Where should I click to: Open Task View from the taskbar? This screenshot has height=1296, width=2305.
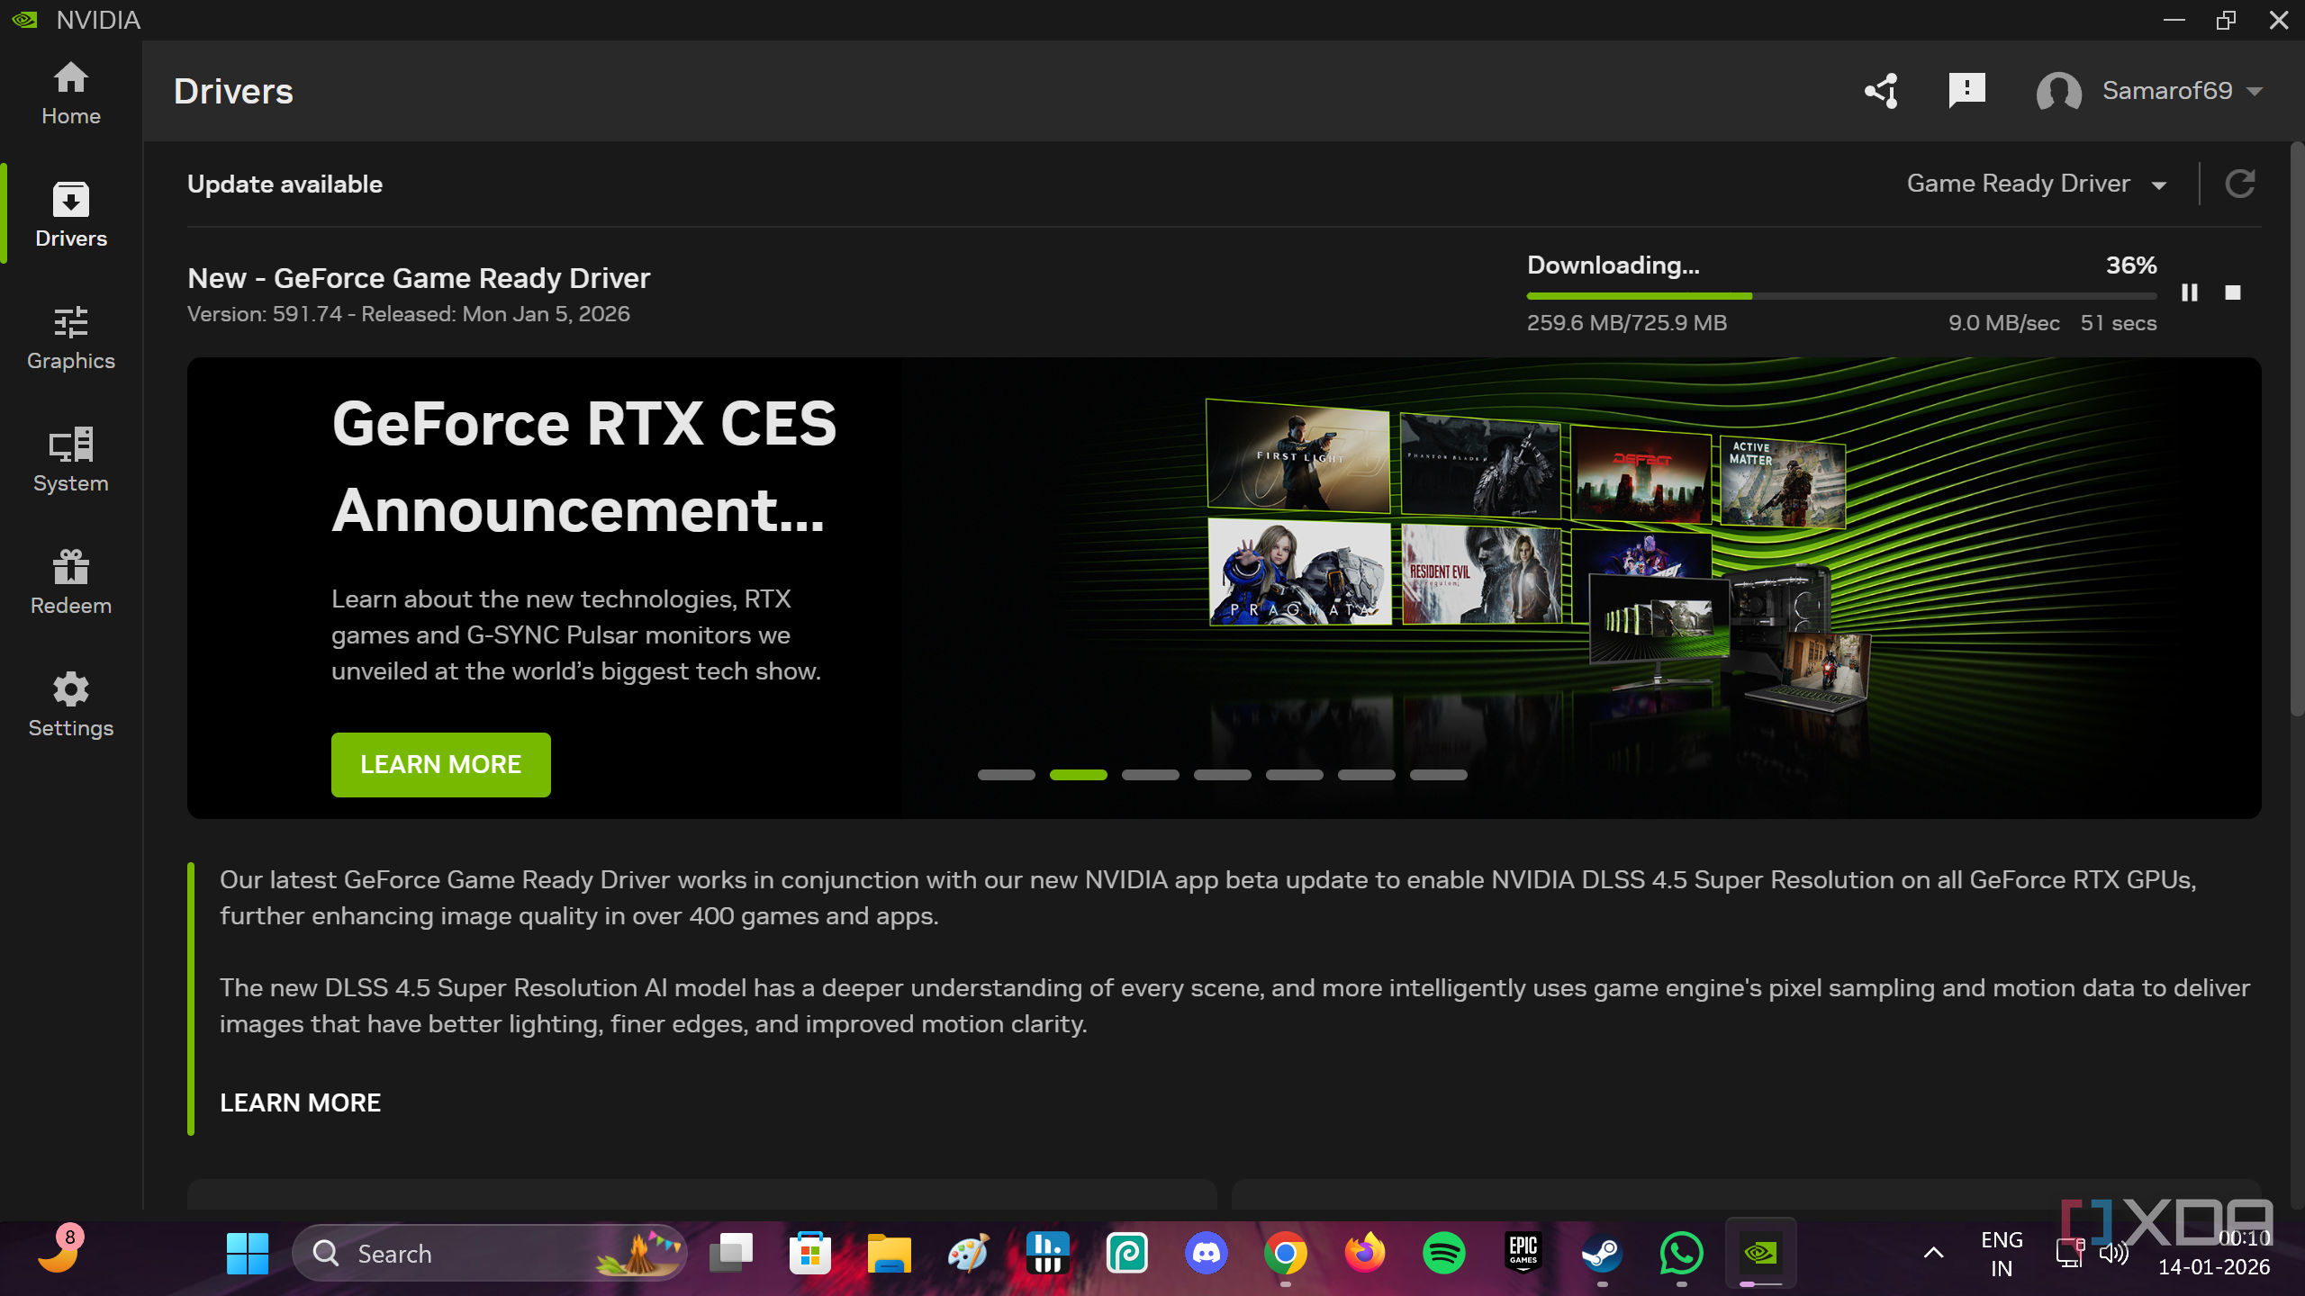[x=731, y=1254]
